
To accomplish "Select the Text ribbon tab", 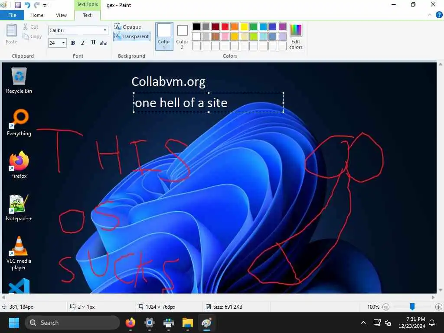I will coord(87,15).
